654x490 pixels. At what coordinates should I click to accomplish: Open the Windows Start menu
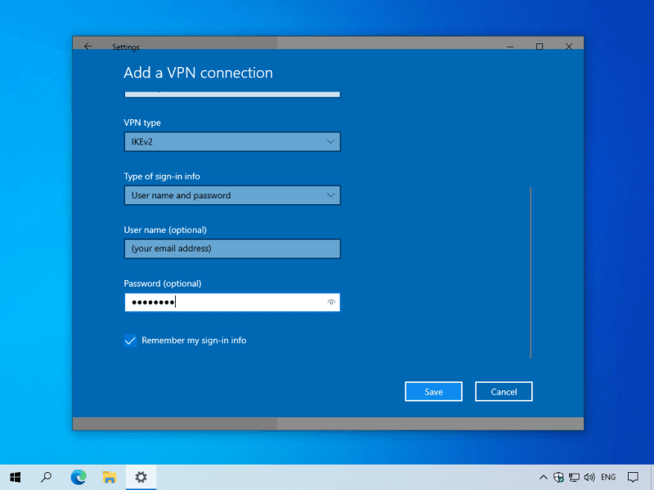point(15,477)
